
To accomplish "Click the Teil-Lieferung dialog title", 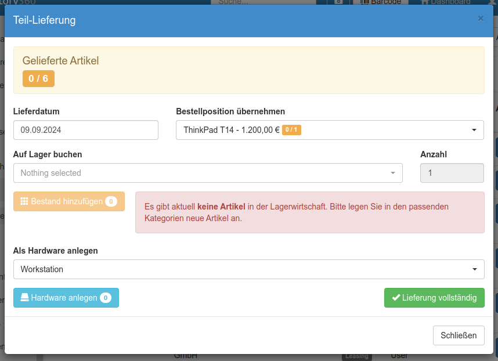I will pyautogui.click(x=44, y=20).
